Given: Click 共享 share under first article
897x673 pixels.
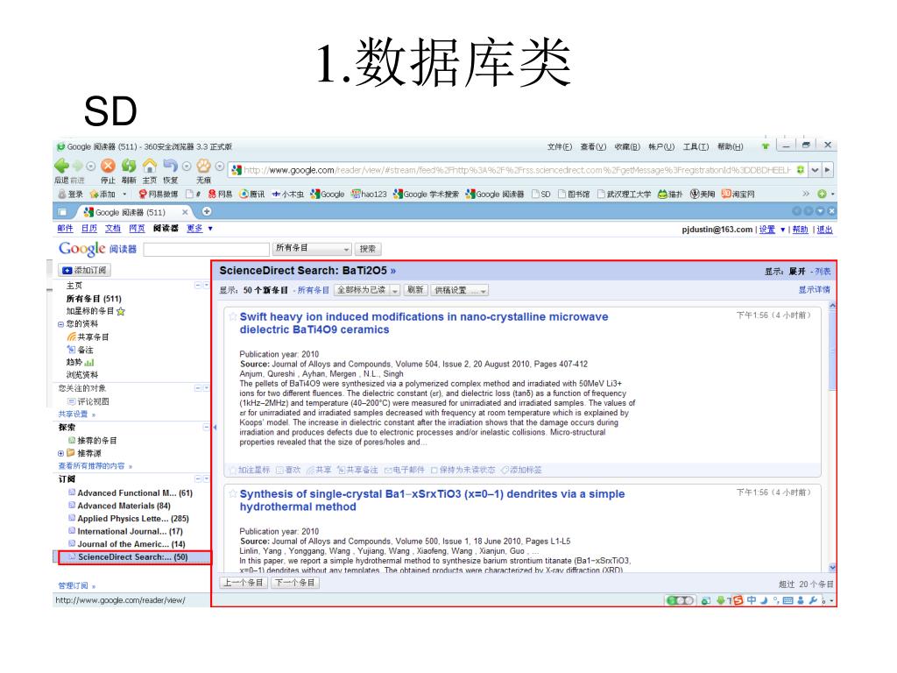Looking at the screenshot, I should point(319,470).
